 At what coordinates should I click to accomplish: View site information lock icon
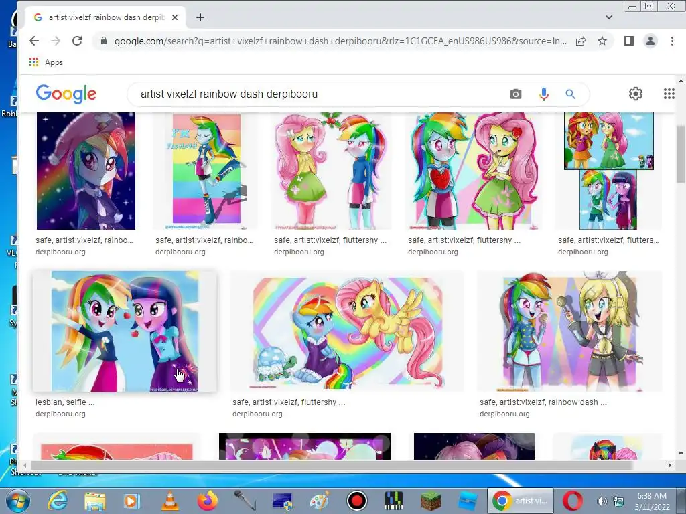pyautogui.click(x=104, y=41)
